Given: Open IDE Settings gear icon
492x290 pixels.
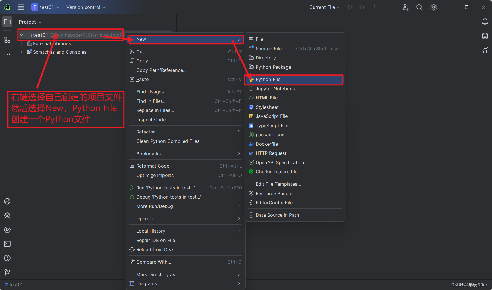Looking at the screenshot, I should pyautogui.click(x=433, y=7).
